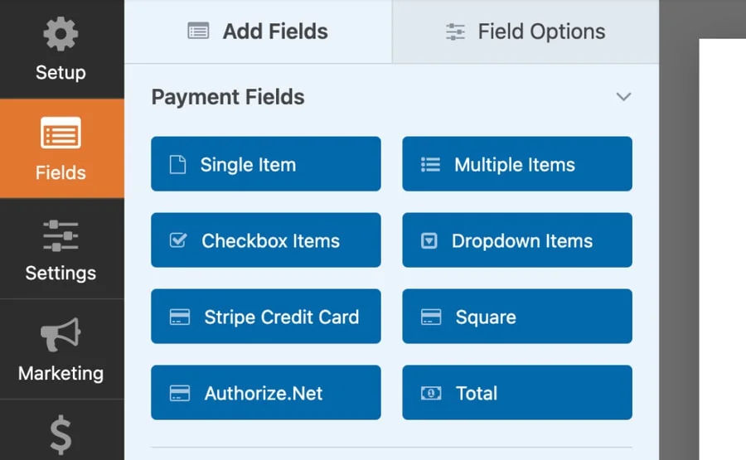The height and width of the screenshot is (460, 746).
Task: Open the Setup gear icon
Action: pyautogui.click(x=61, y=34)
